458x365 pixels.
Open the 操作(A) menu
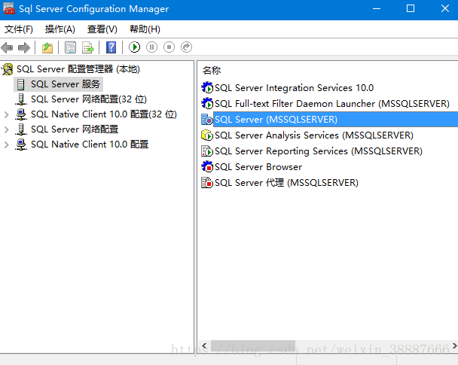60,29
